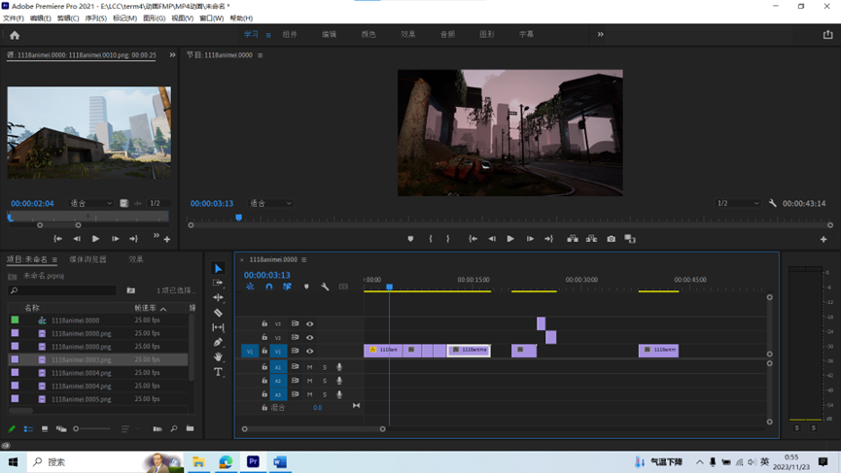Click the Home icon
This screenshot has width=841, height=473.
click(15, 35)
